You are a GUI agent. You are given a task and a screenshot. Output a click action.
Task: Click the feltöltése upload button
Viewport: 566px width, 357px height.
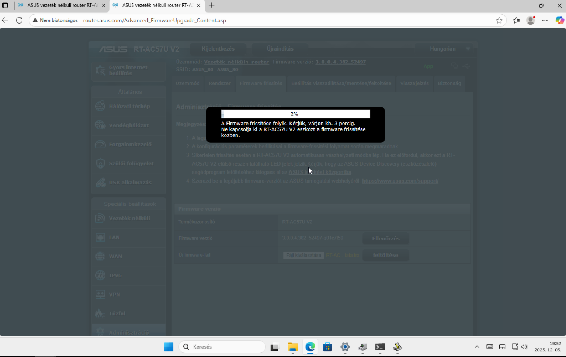pos(385,255)
